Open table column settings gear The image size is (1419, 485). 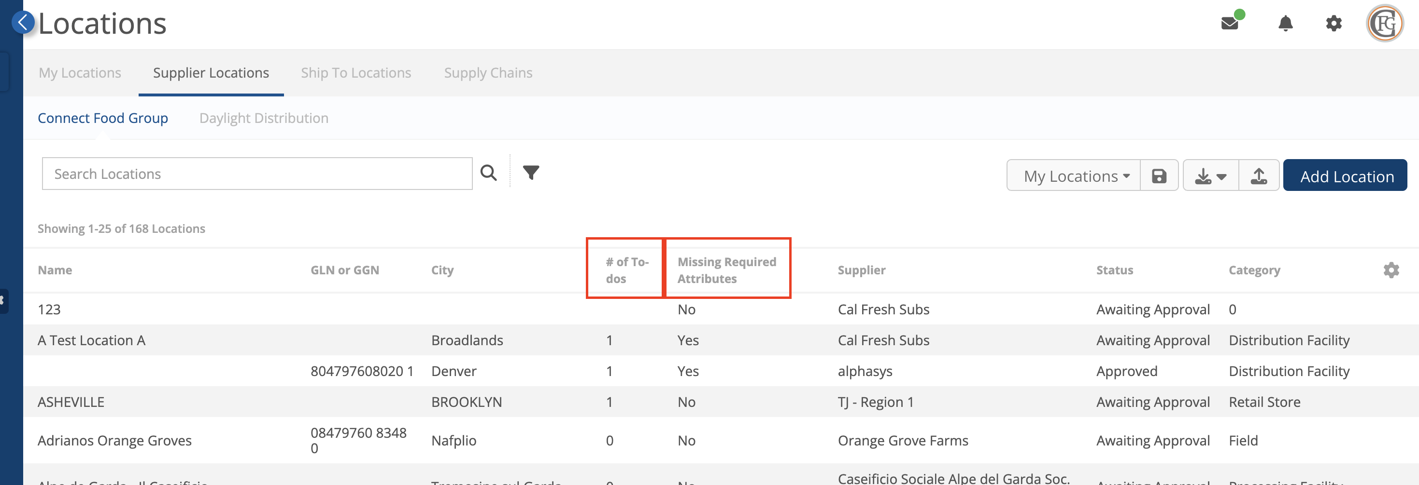click(1391, 270)
